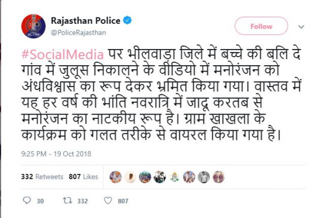Screen dimensions: 323x218
Task: Open the #SocialMedia hashtag link
Action: click(x=63, y=54)
